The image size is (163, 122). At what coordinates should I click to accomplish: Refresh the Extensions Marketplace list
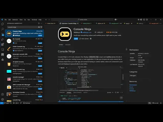pyautogui.click(x=39, y=23)
